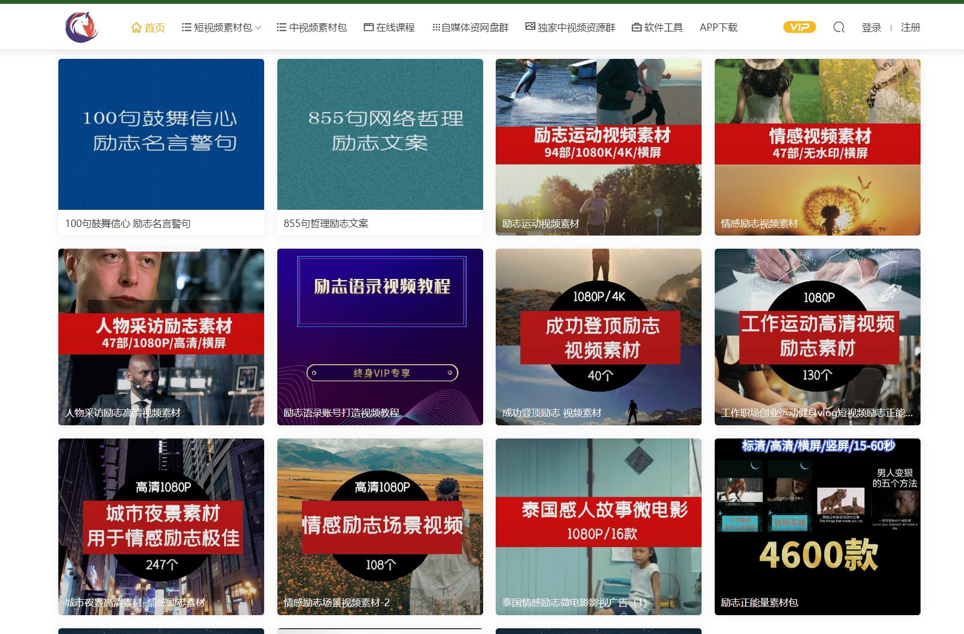
Task: Click the list icon beside 中视频素材包
Action: coord(280,26)
